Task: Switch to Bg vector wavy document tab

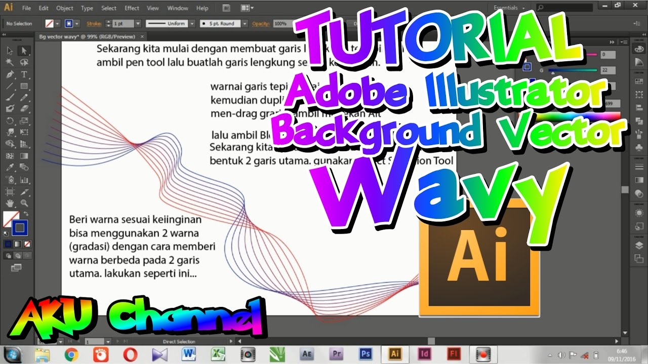Action: click(x=88, y=36)
